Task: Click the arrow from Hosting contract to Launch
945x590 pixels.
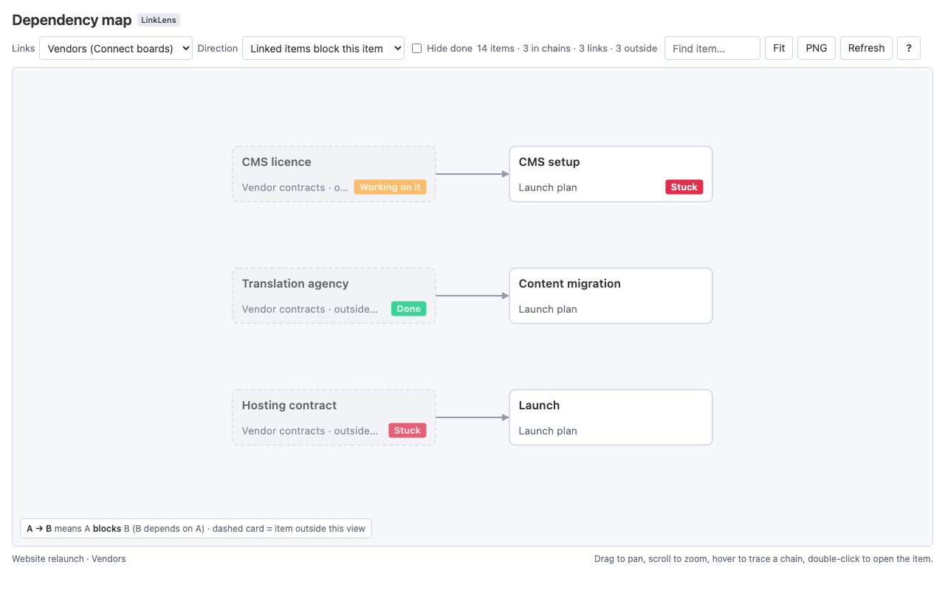Action: pyautogui.click(x=472, y=417)
